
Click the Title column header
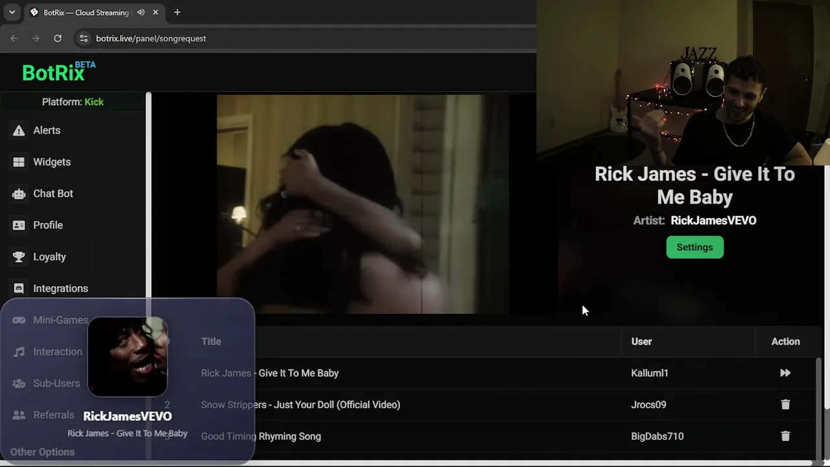pyautogui.click(x=211, y=341)
